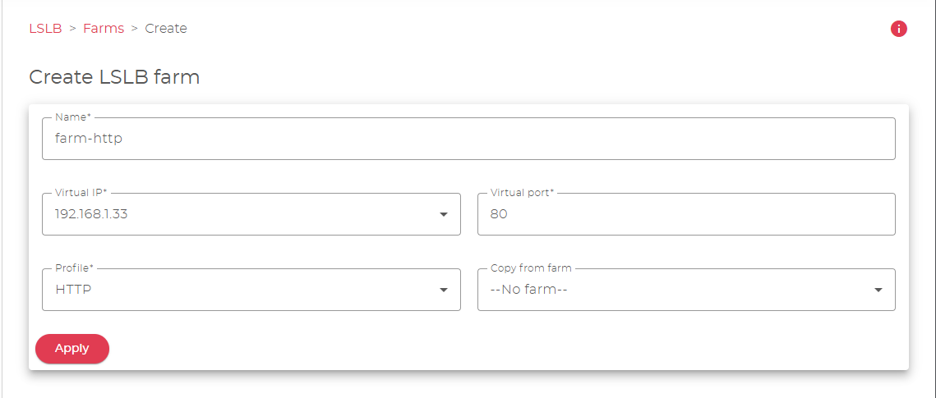
Task: Click the Name* field label
Action: [72, 117]
